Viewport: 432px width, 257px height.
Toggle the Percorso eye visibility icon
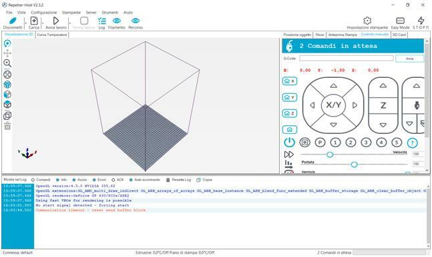click(x=136, y=21)
